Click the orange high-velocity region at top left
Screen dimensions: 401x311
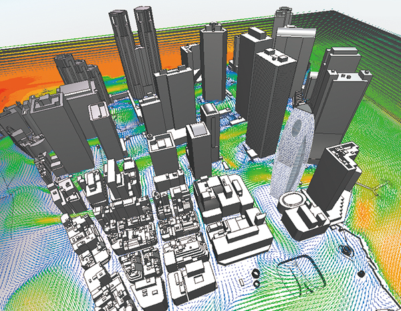pos(27,87)
